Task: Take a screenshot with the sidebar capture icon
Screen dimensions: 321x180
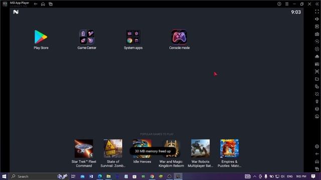Action: (x=317, y=71)
